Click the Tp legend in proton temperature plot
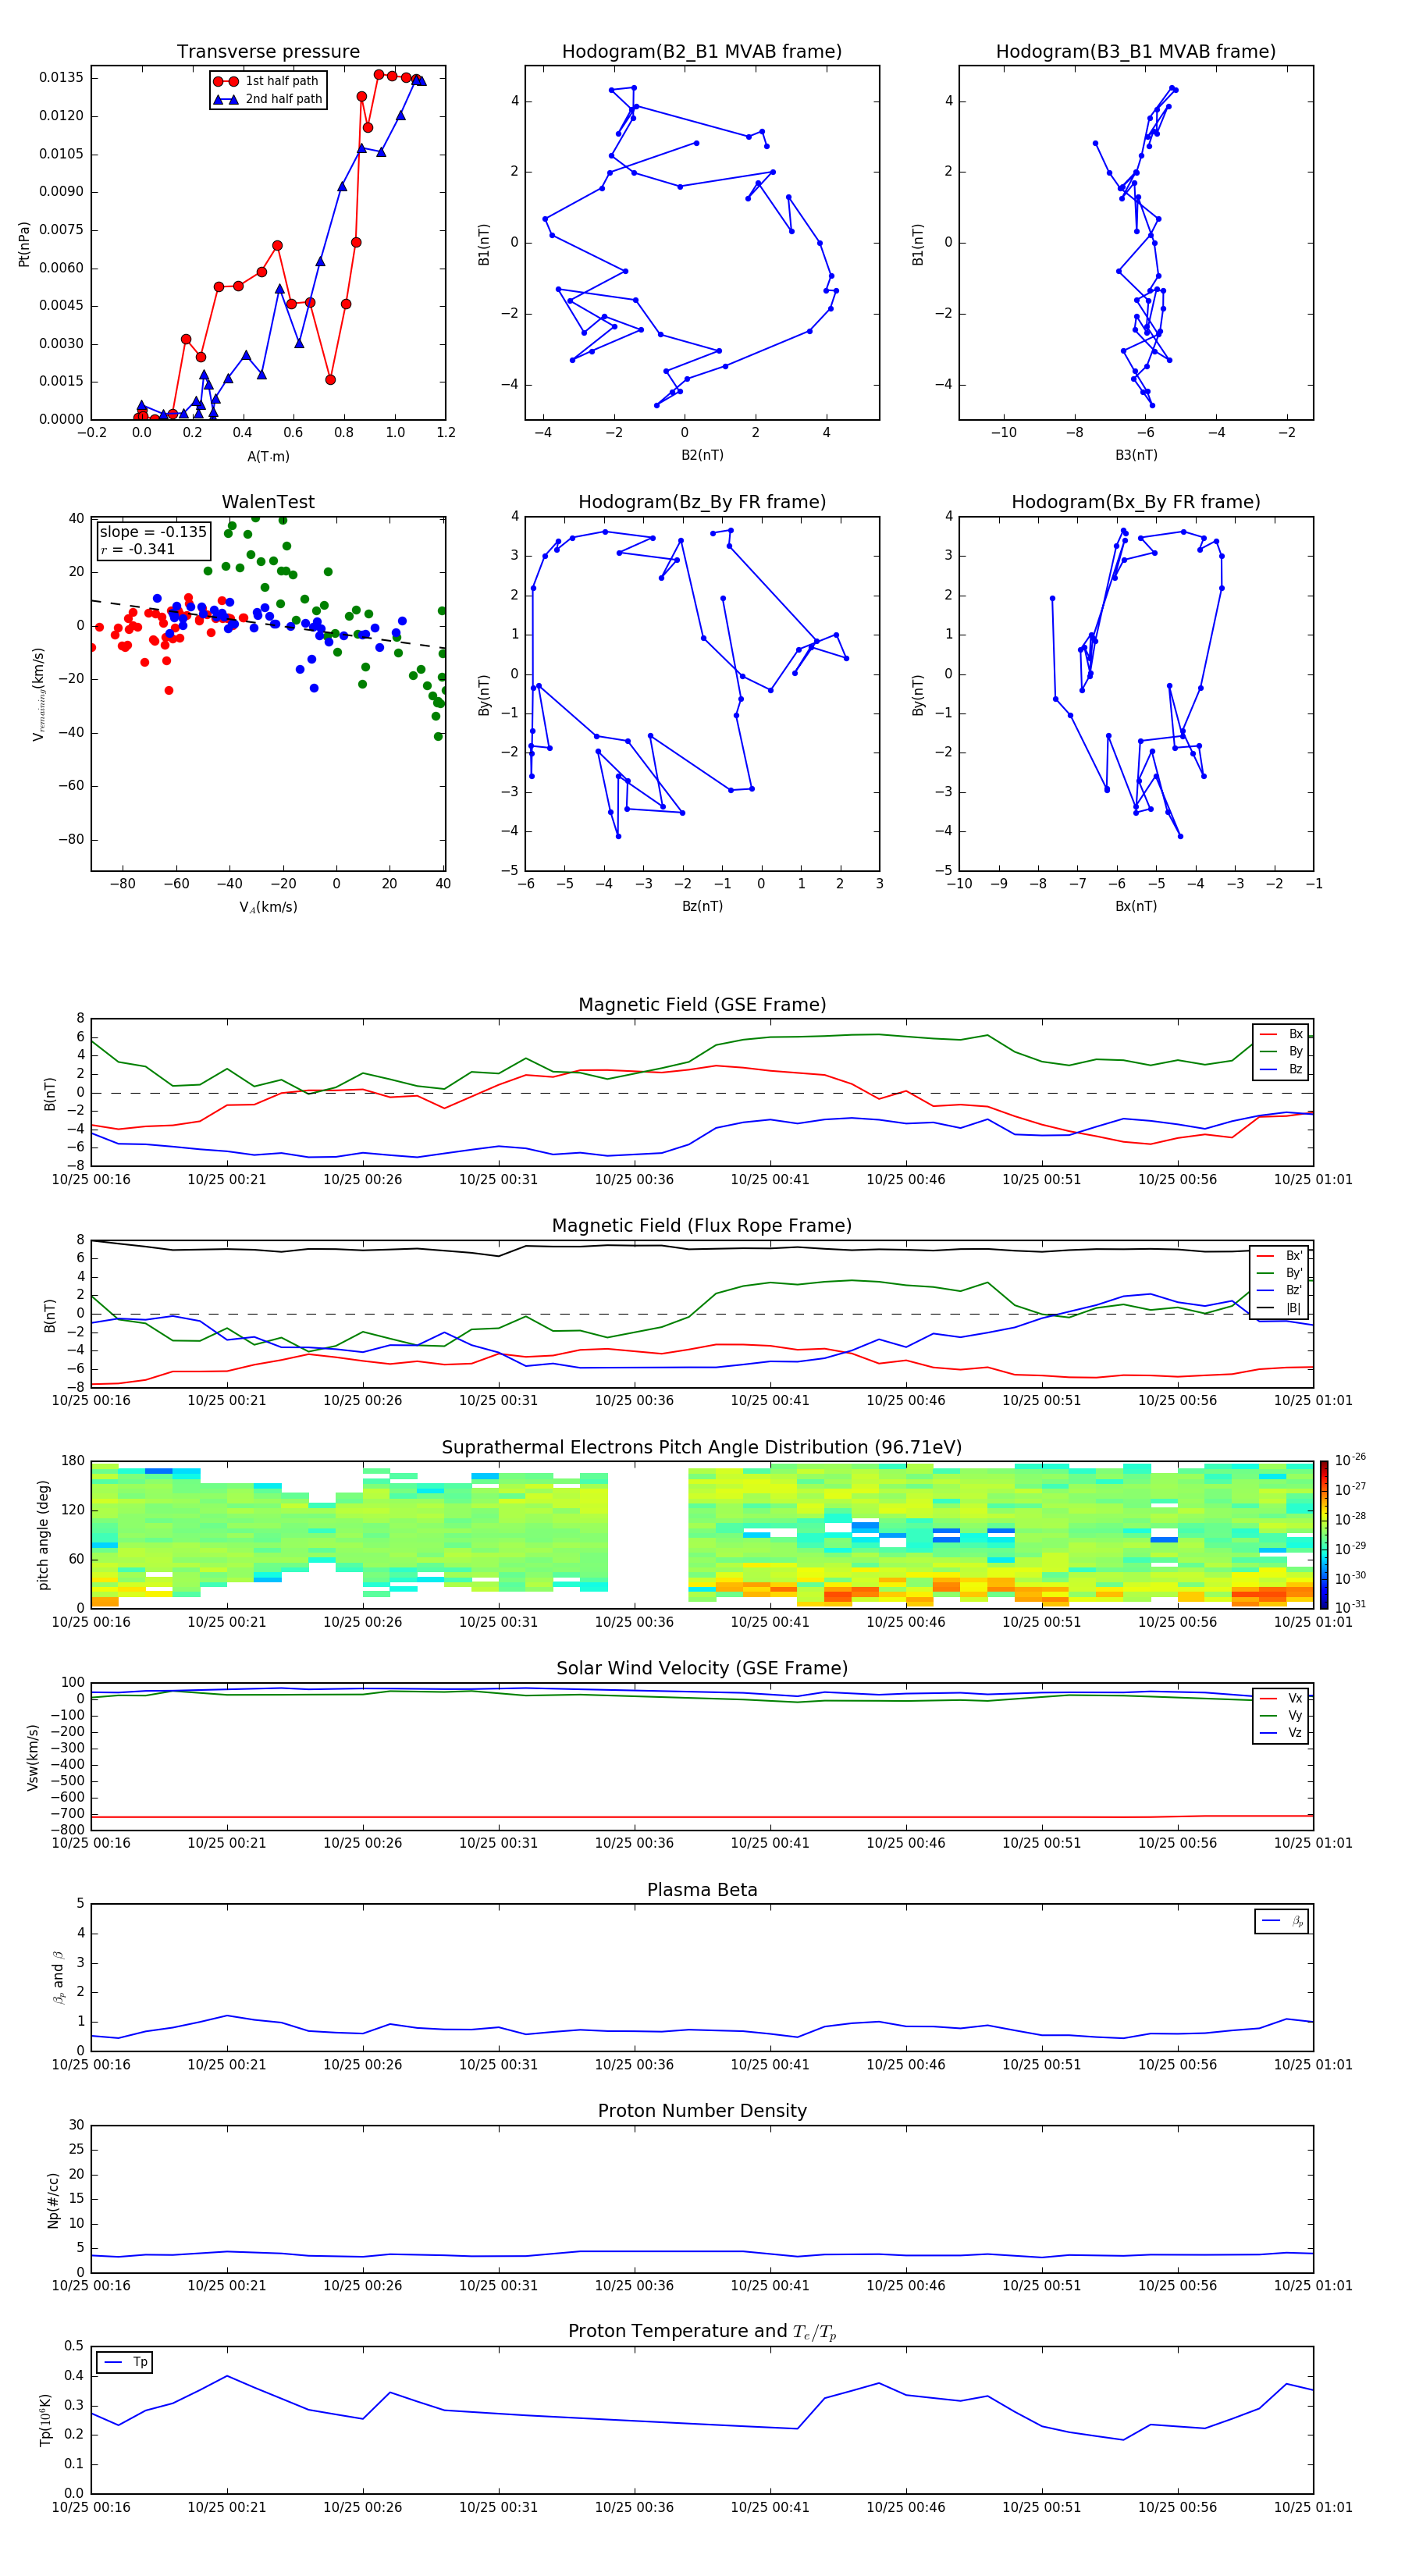This screenshot has height=2576, width=1405. coord(124,2362)
